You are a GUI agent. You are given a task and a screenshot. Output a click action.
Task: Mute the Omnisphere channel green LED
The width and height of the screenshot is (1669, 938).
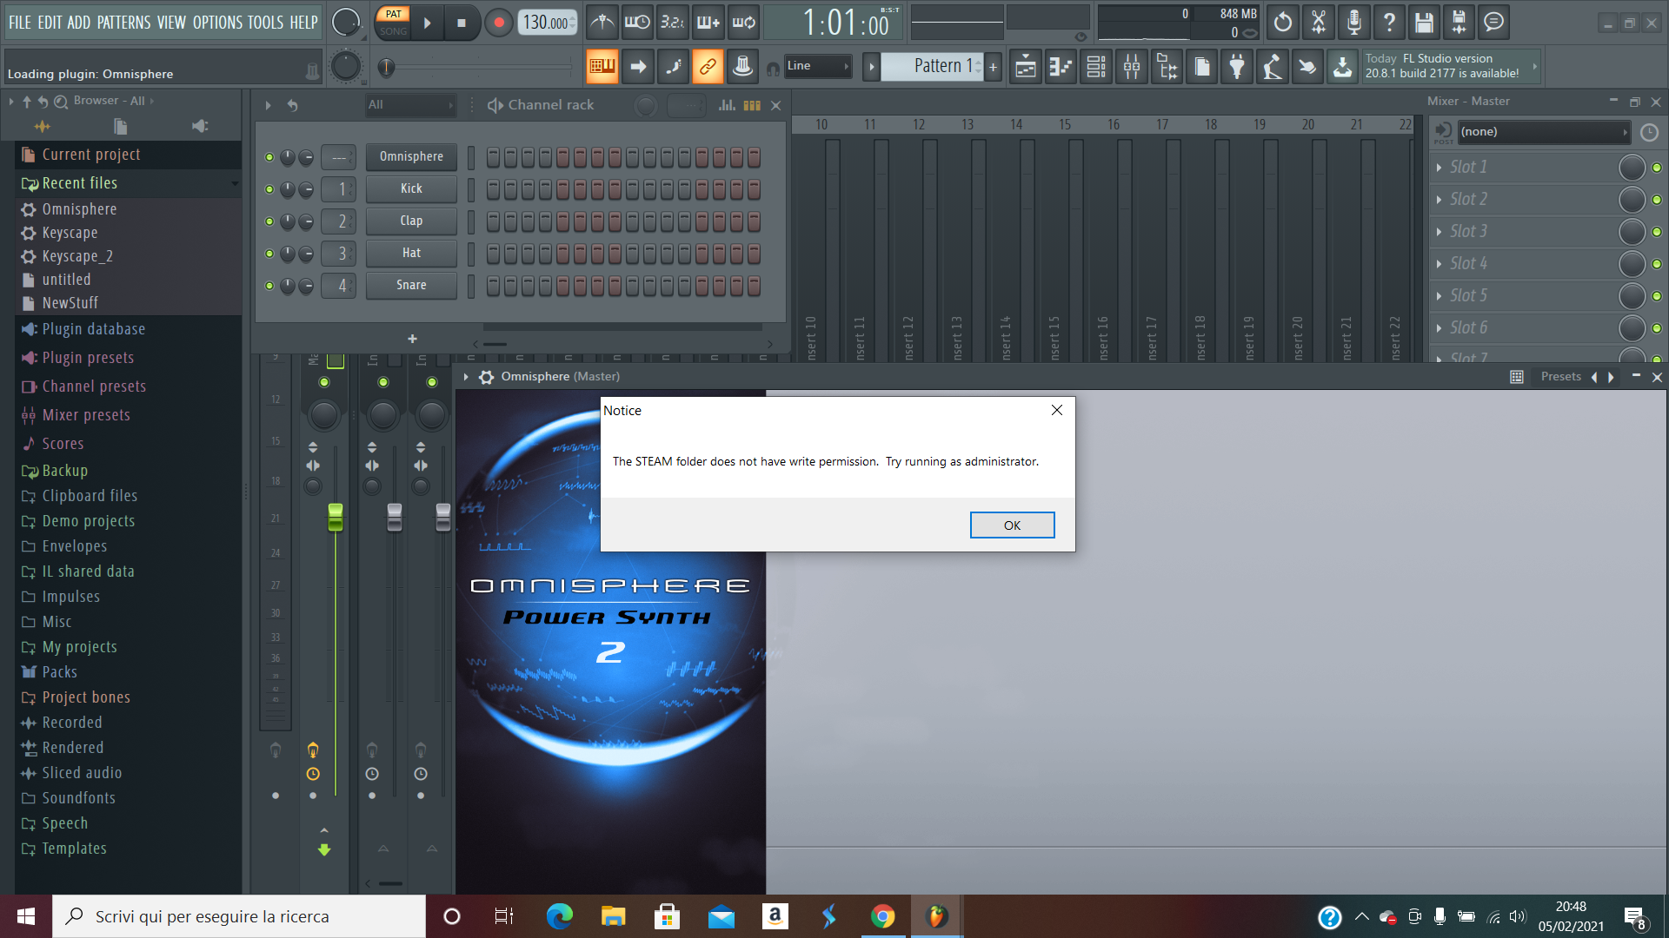(269, 157)
